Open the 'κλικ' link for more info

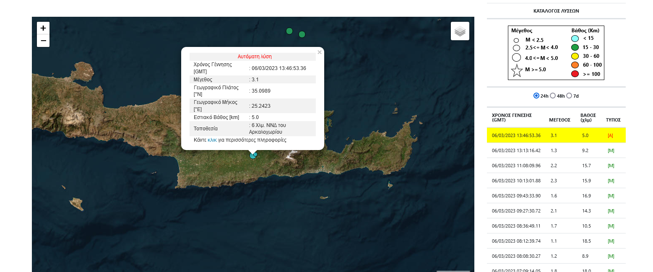tap(212, 140)
